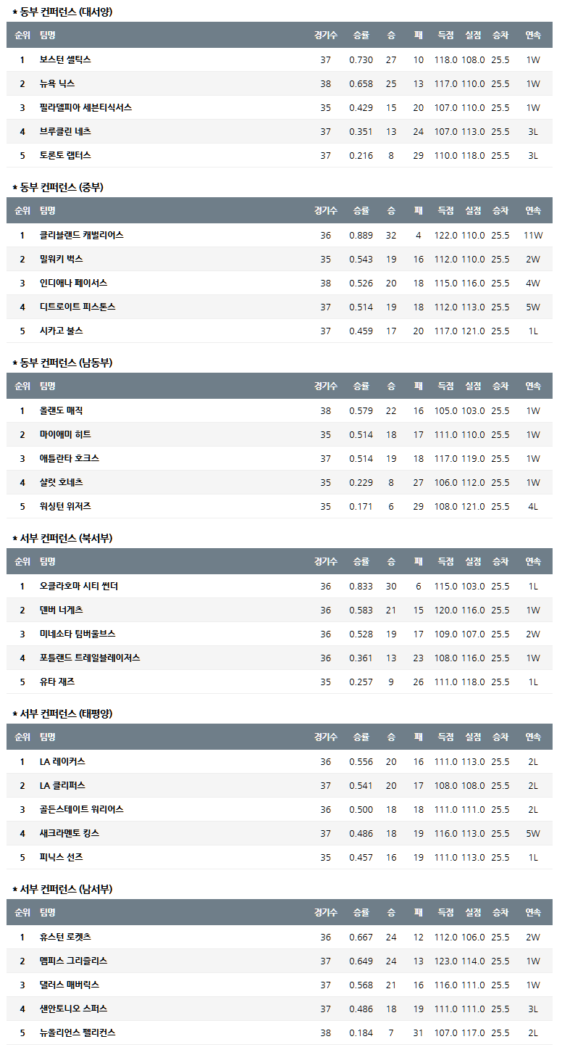This screenshot has height=1047, width=562.
Task: Open the 뉴욕 닉스 team link
Action: [57, 83]
